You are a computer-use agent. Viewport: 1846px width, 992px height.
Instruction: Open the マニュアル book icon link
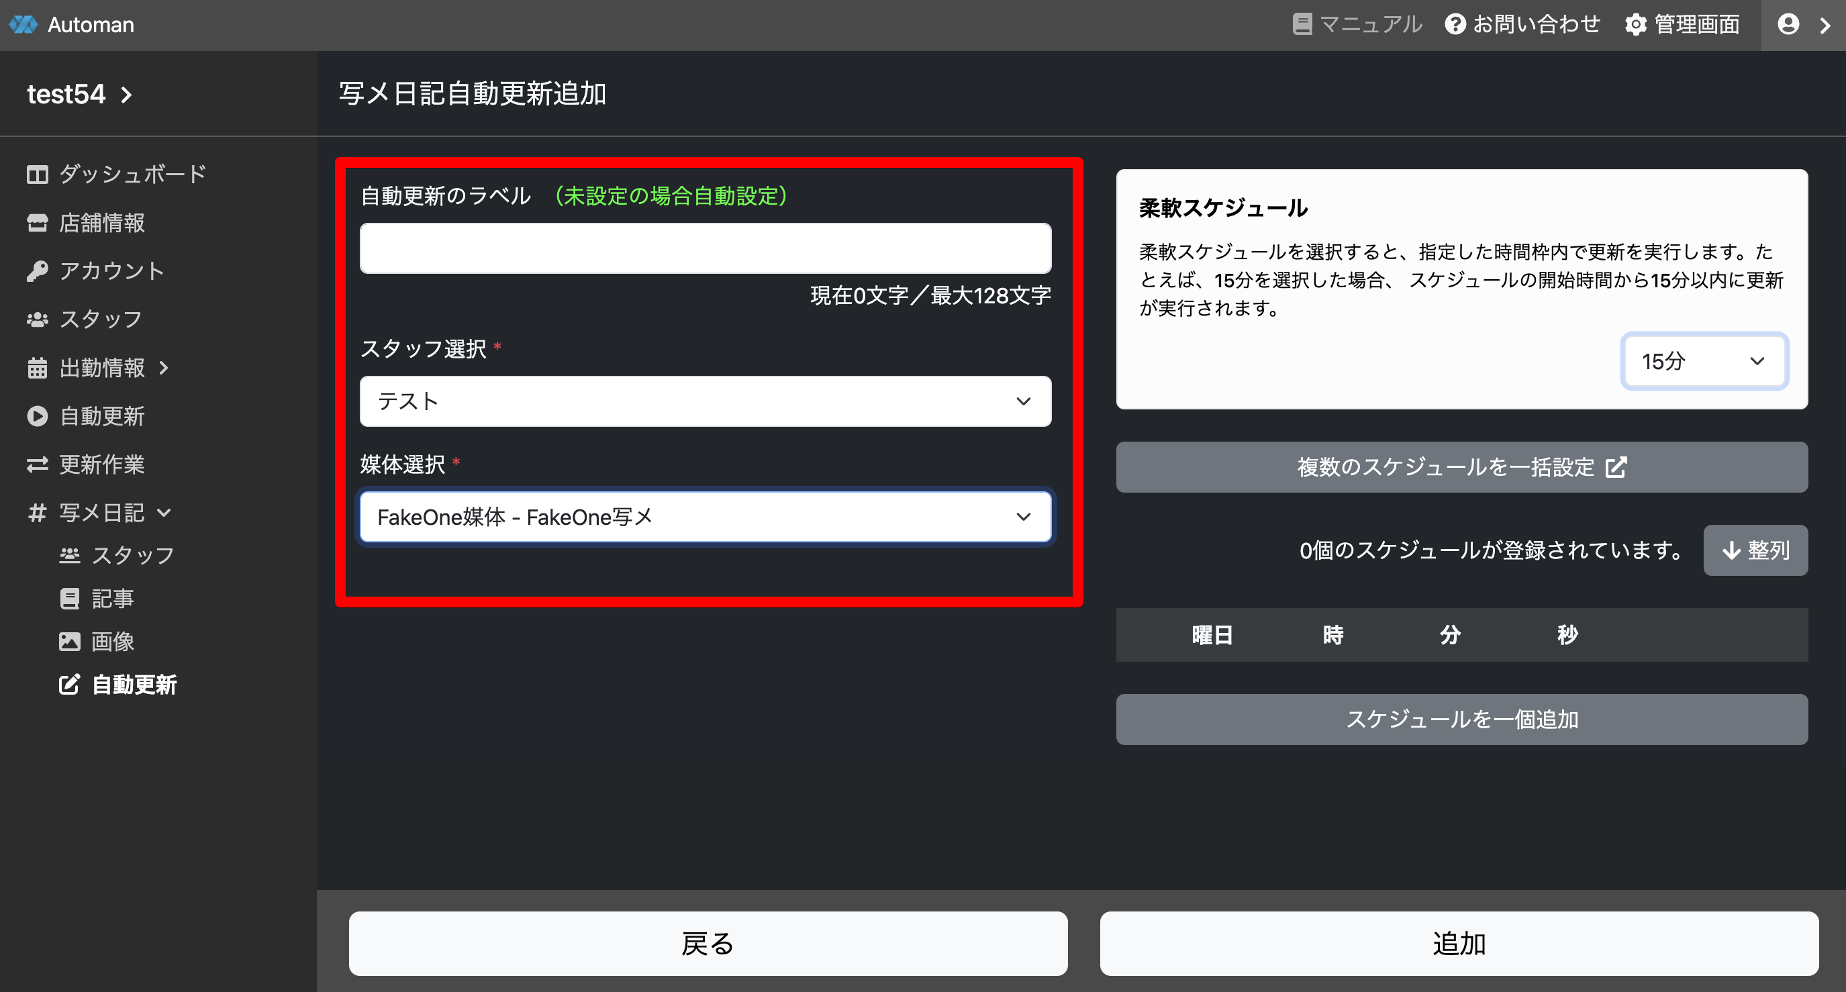tap(1302, 24)
